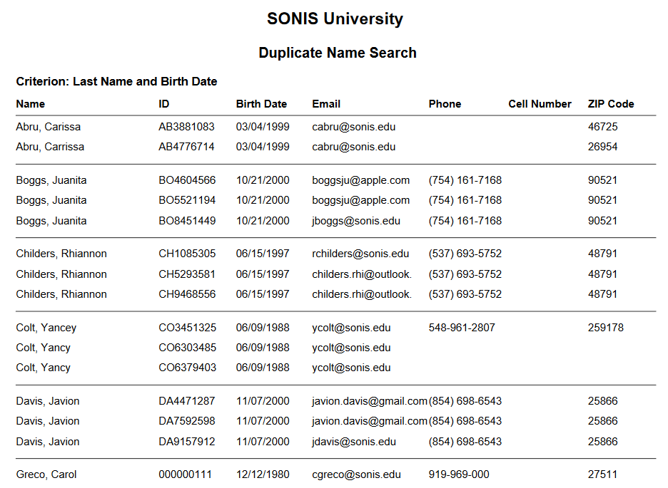
Task: Select the Colt, Yancey name entry
Action: click(46, 328)
